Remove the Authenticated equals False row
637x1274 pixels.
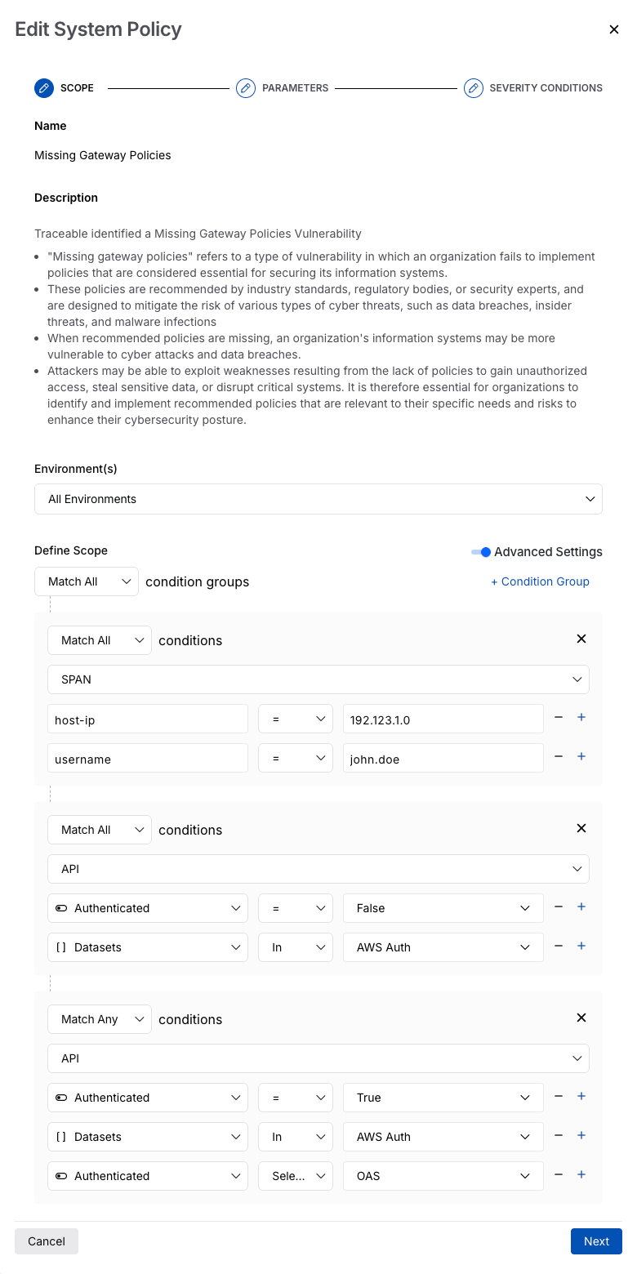click(559, 906)
